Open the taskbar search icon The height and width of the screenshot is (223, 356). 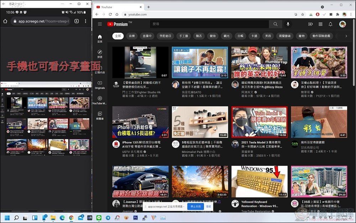pos(16,218)
